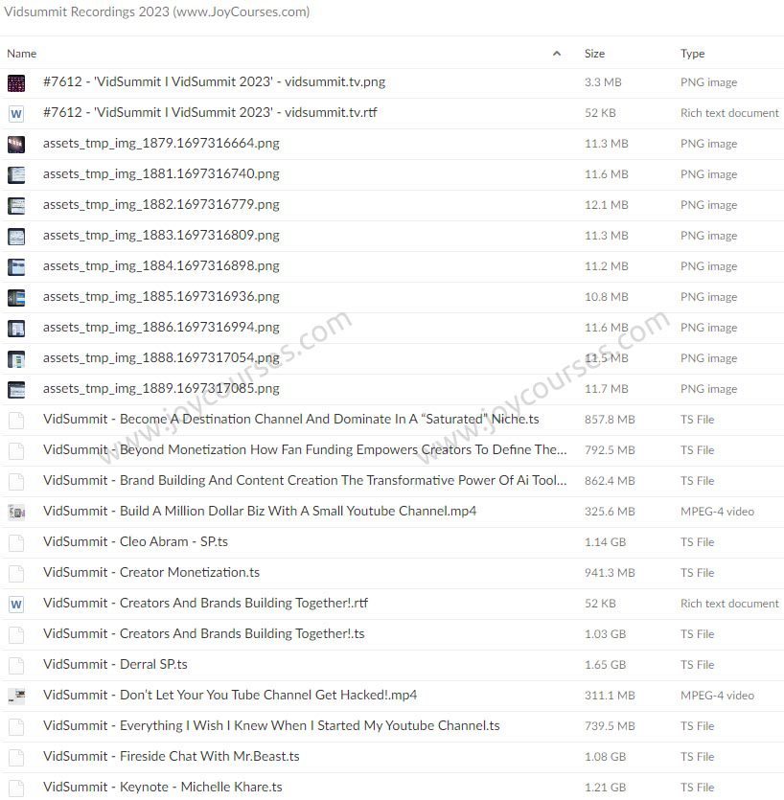Click the 12.1 MB size value
The height and width of the screenshot is (800, 784).
pos(607,205)
